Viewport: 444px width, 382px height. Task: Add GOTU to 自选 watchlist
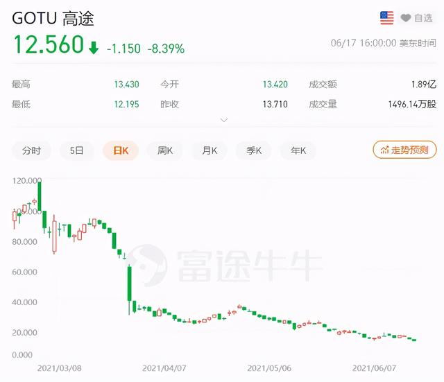coord(417,18)
